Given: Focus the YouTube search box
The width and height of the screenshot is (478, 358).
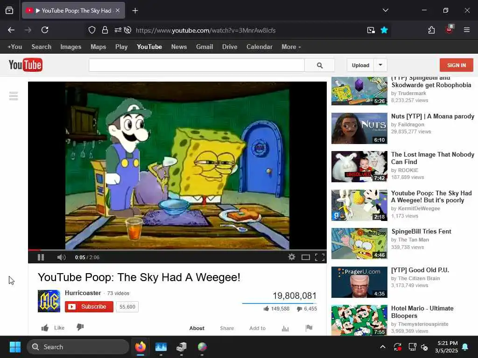Looking at the screenshot, I should pyautogui.click(x=197, y=65).
